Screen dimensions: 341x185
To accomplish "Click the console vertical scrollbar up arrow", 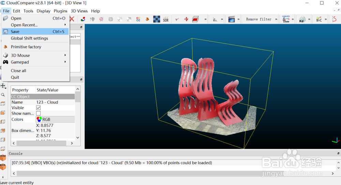I will pos(338,162).
